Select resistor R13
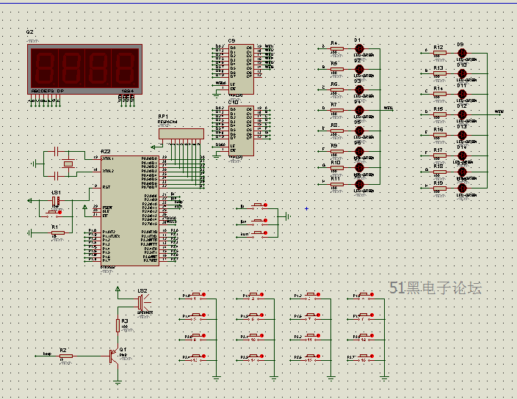 click(x=440, y=73)
